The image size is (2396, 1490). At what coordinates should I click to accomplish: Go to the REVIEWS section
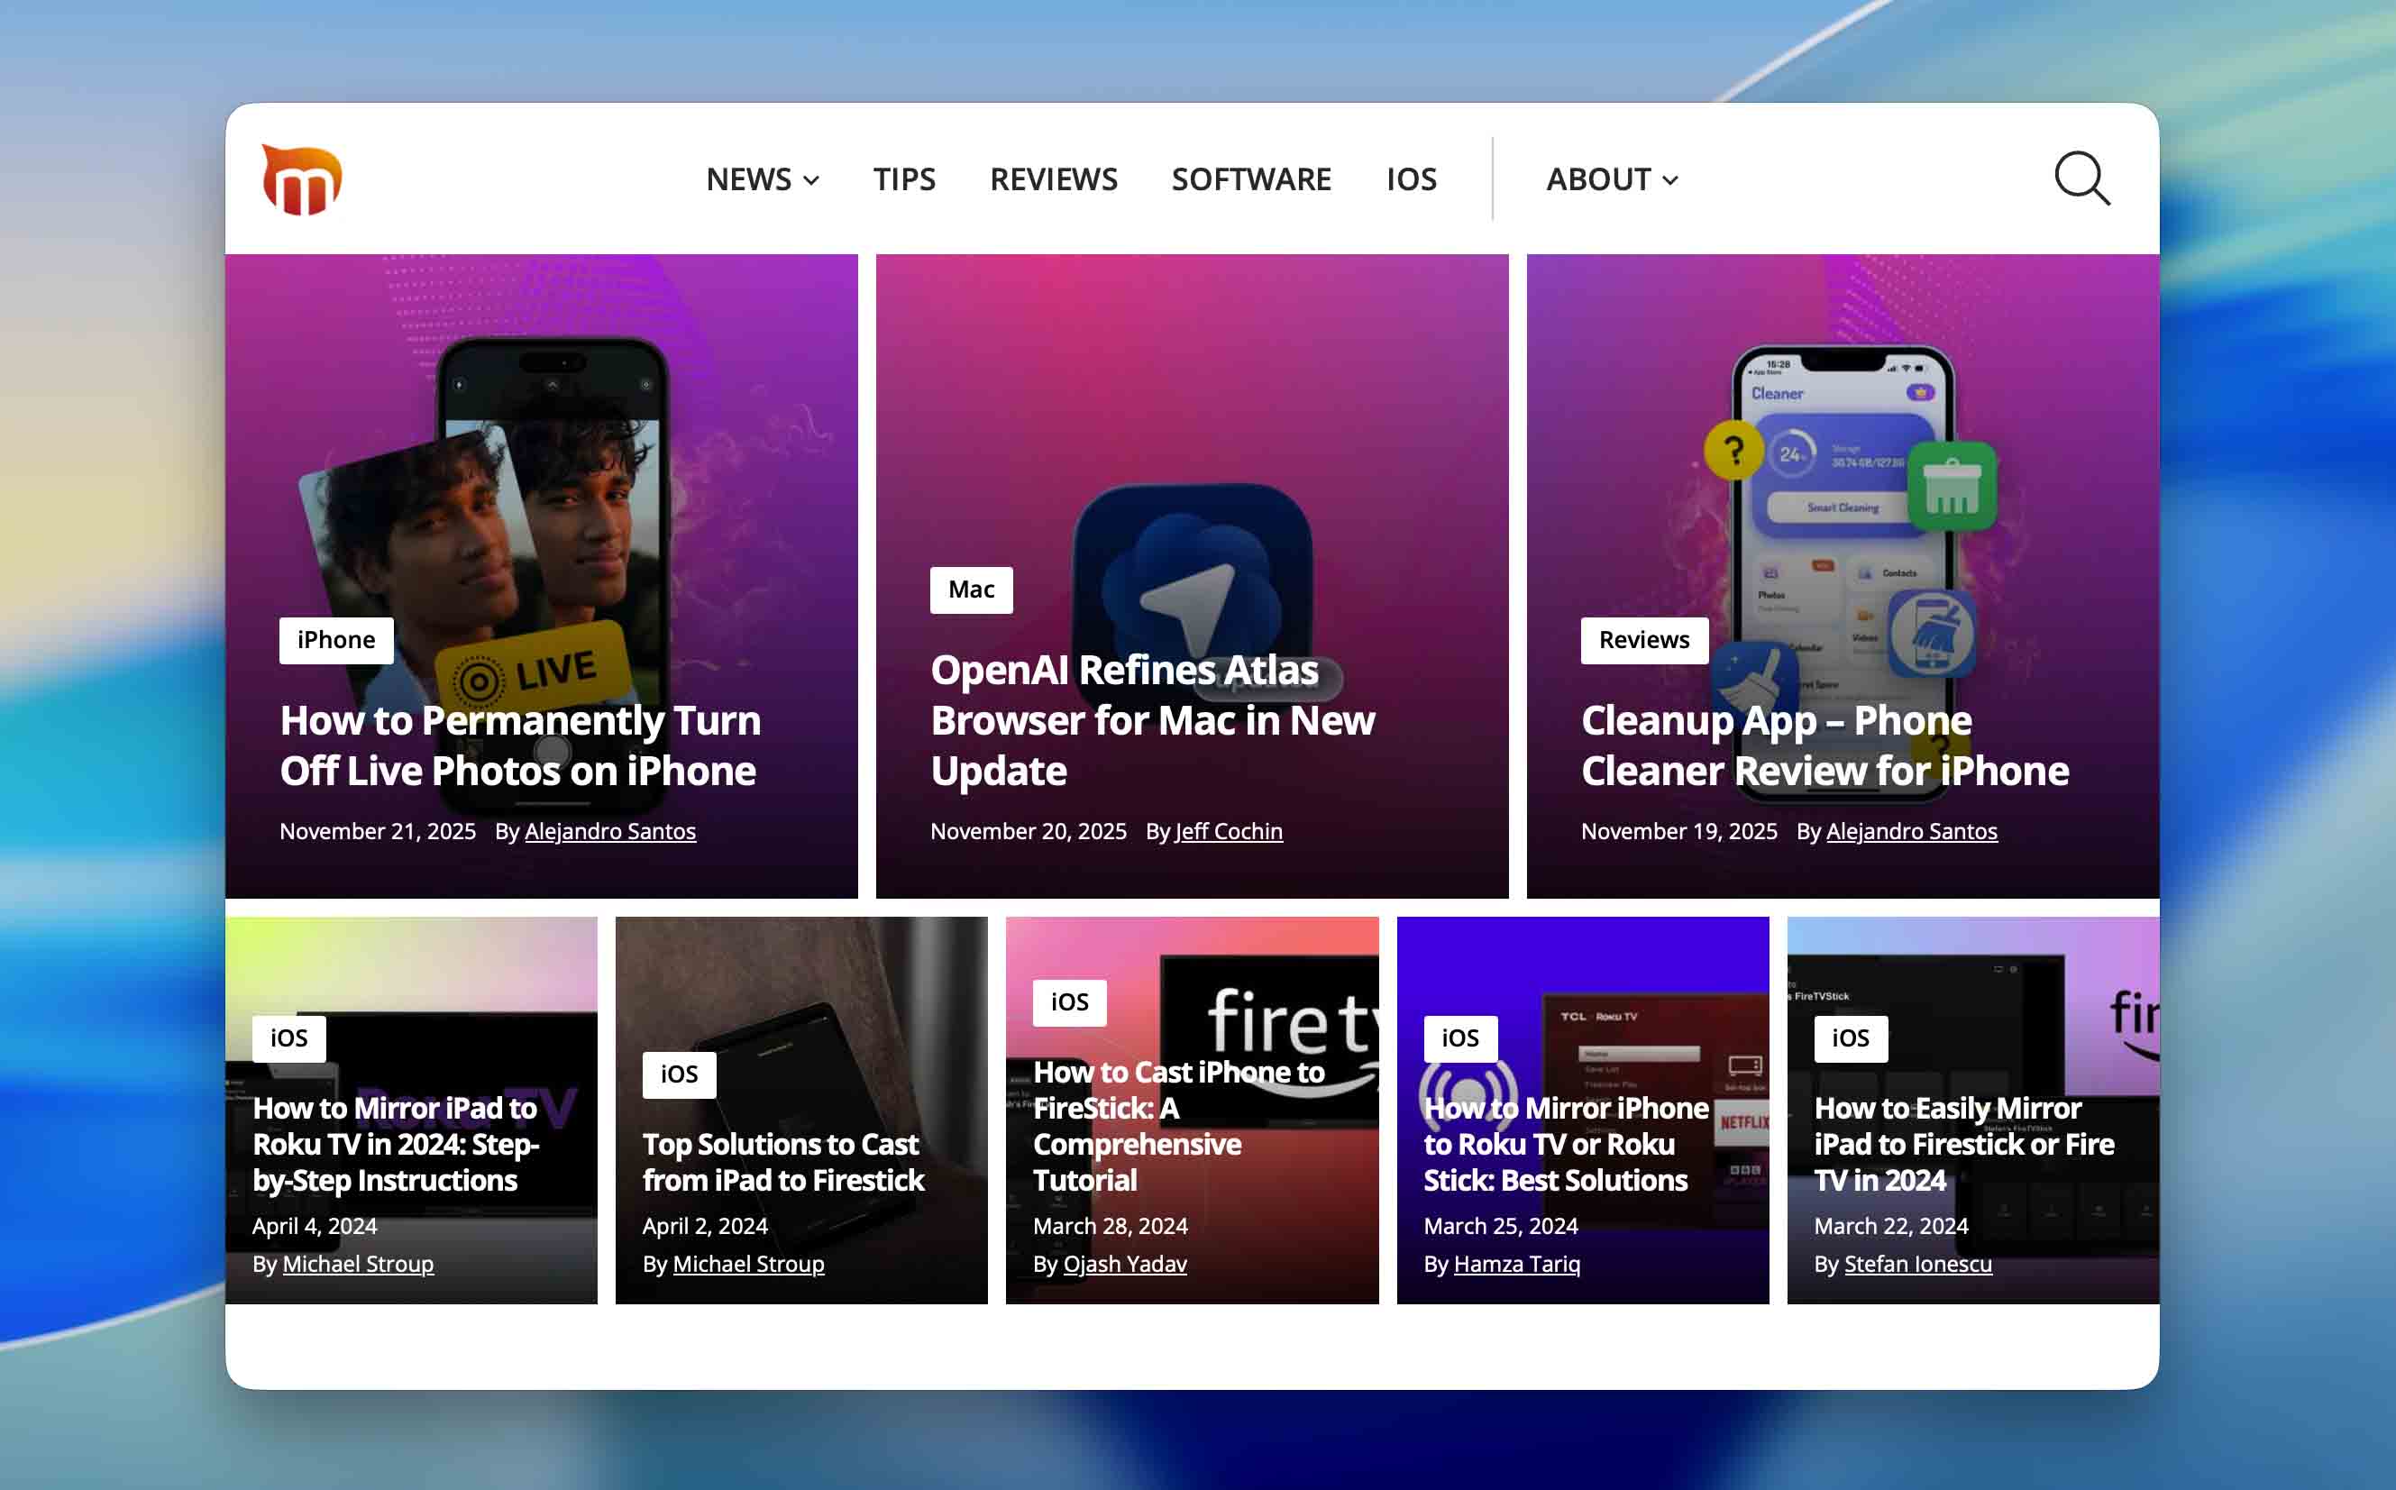[1053, 179]
